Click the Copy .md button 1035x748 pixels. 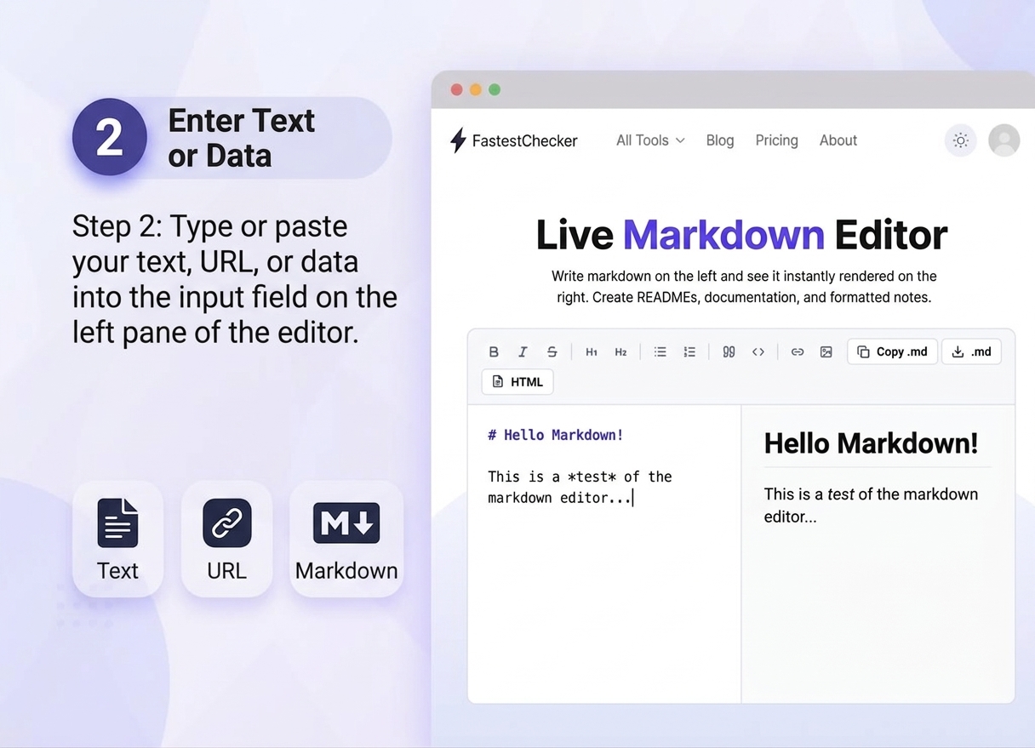[892, 351]
